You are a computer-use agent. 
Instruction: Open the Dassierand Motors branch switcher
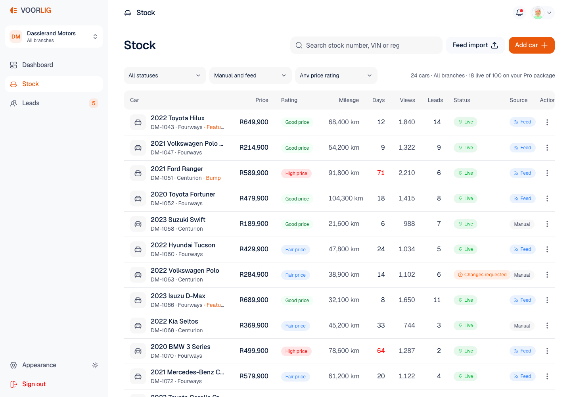click(x=54, y=37)
